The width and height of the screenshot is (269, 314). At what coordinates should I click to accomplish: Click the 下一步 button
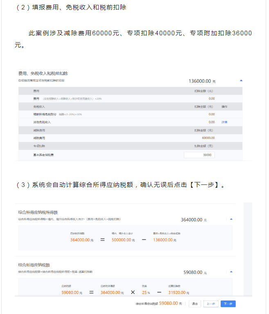tap(228, 304)
